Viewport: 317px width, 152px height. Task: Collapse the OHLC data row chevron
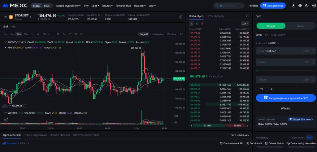6,42
